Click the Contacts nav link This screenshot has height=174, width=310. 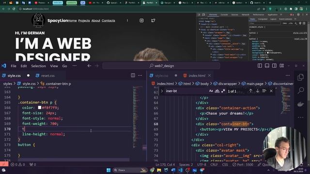pyautogui.click(x=108, y=20)
